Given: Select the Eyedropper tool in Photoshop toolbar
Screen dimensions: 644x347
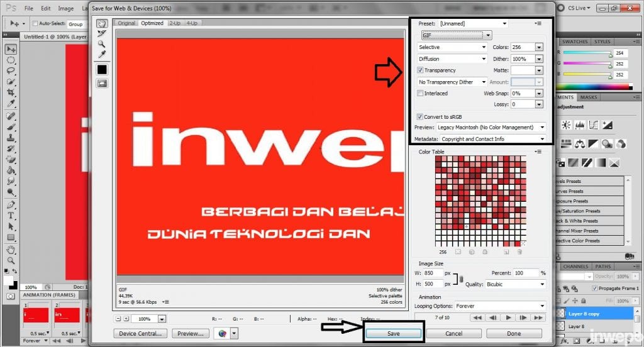Looking at the screenshot, I should (11, 103).
